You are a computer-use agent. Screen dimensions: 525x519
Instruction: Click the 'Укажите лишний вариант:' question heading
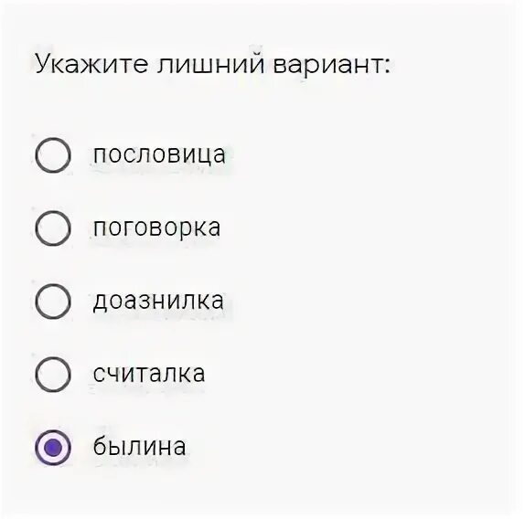[x=212, y=64]
